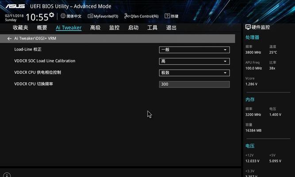The image size is (295, 177).
Task: Select the Ai Tweaker tab
Action: [x=69, y=28]
